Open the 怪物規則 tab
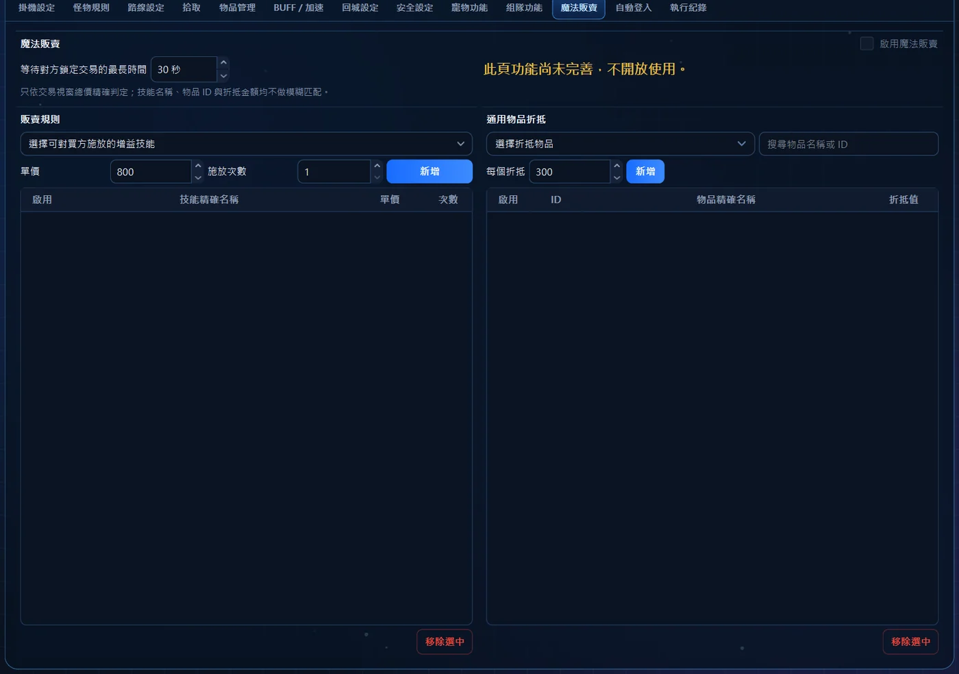This screenshot has width=959, height=674. coord(91,8)
